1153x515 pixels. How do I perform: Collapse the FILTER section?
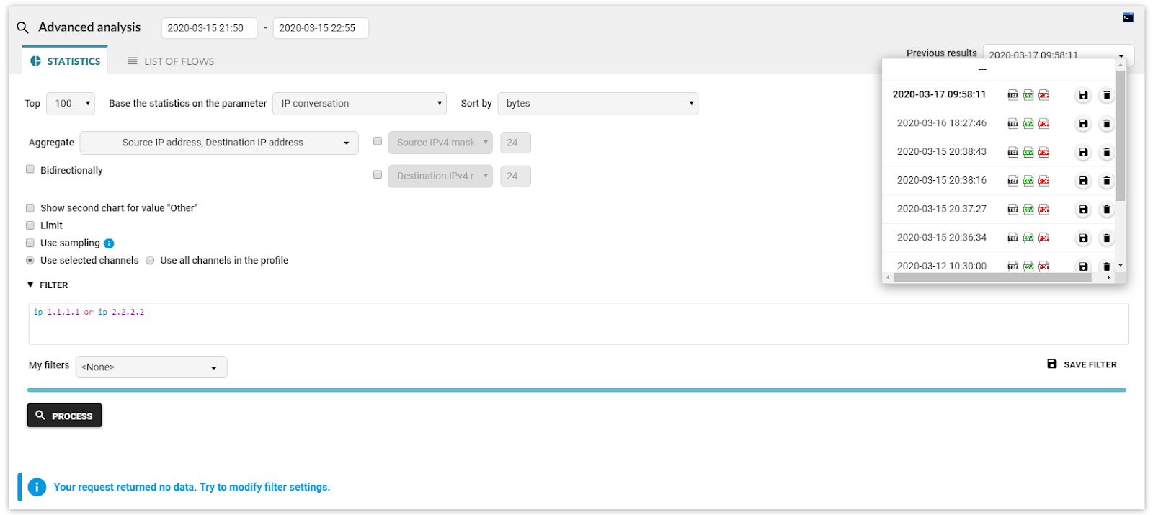[x=31, y=285]
